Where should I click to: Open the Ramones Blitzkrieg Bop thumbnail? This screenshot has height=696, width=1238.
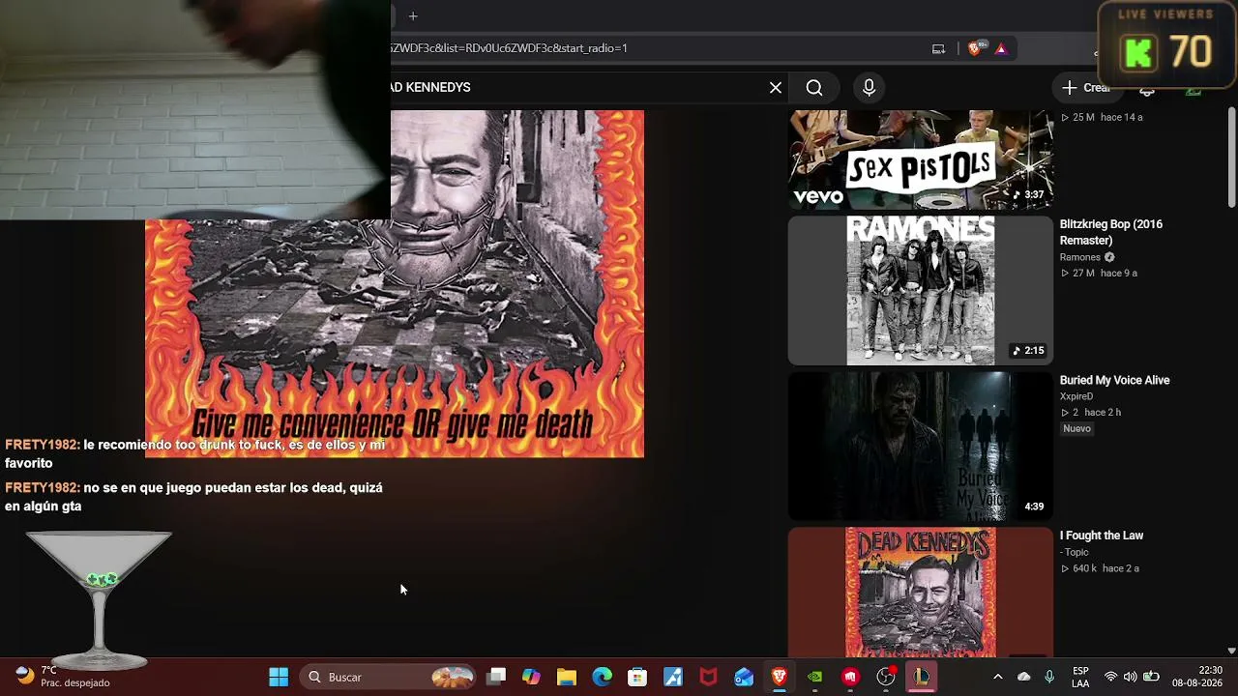pyautogui.click(x=921, y=291)
